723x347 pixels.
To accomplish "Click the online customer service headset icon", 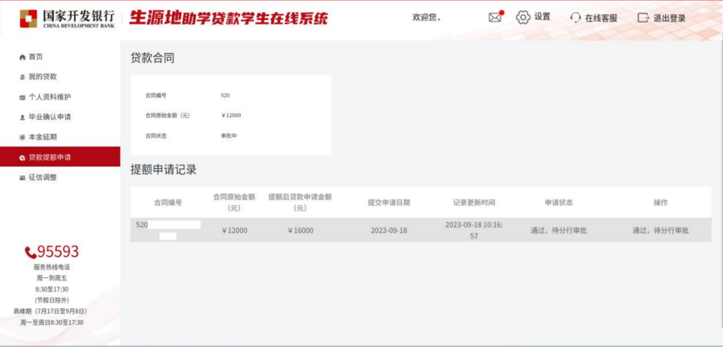I will coord(575,18).
